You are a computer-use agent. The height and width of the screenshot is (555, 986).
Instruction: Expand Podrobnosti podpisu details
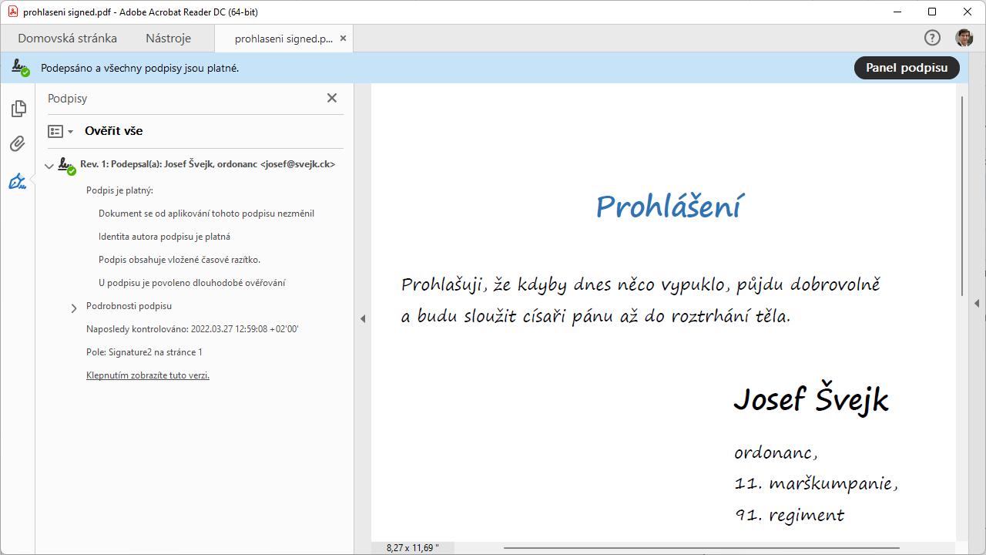74,308
